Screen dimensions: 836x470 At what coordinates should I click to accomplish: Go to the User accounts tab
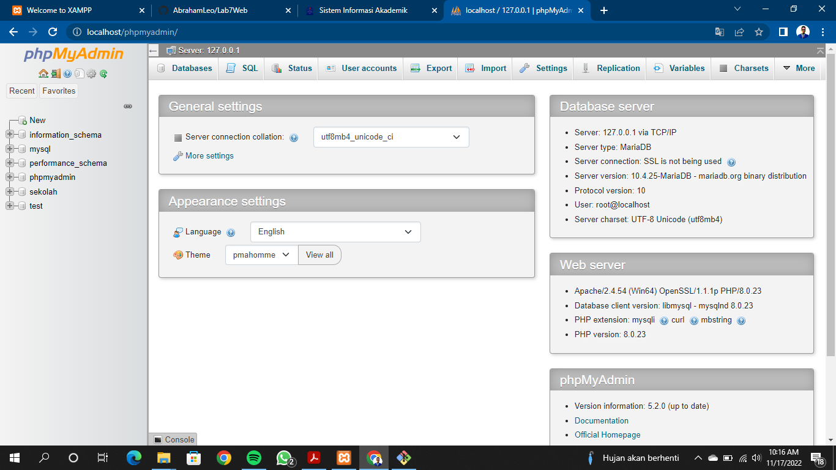(361, 69)
